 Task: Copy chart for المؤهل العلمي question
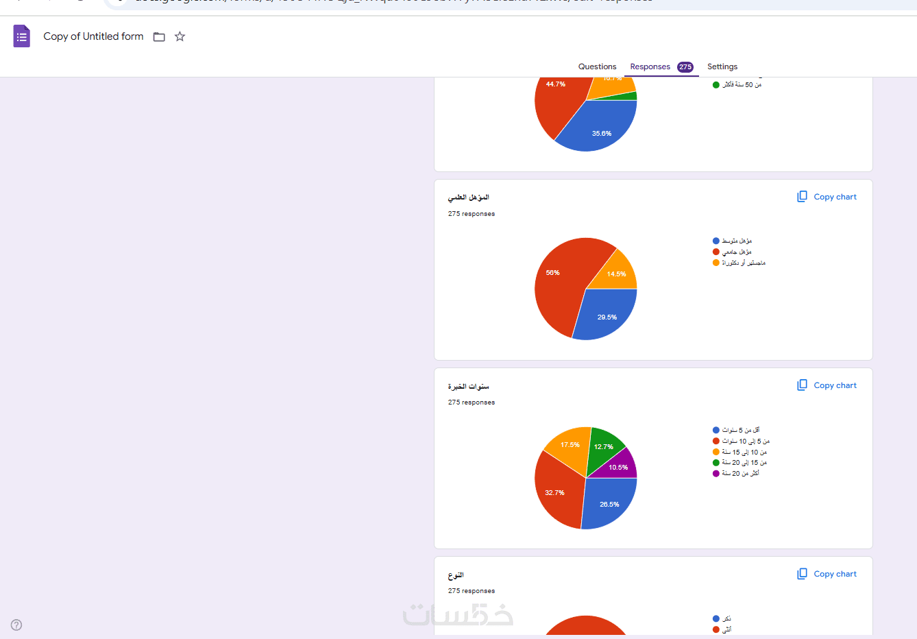tap(827, 197)
